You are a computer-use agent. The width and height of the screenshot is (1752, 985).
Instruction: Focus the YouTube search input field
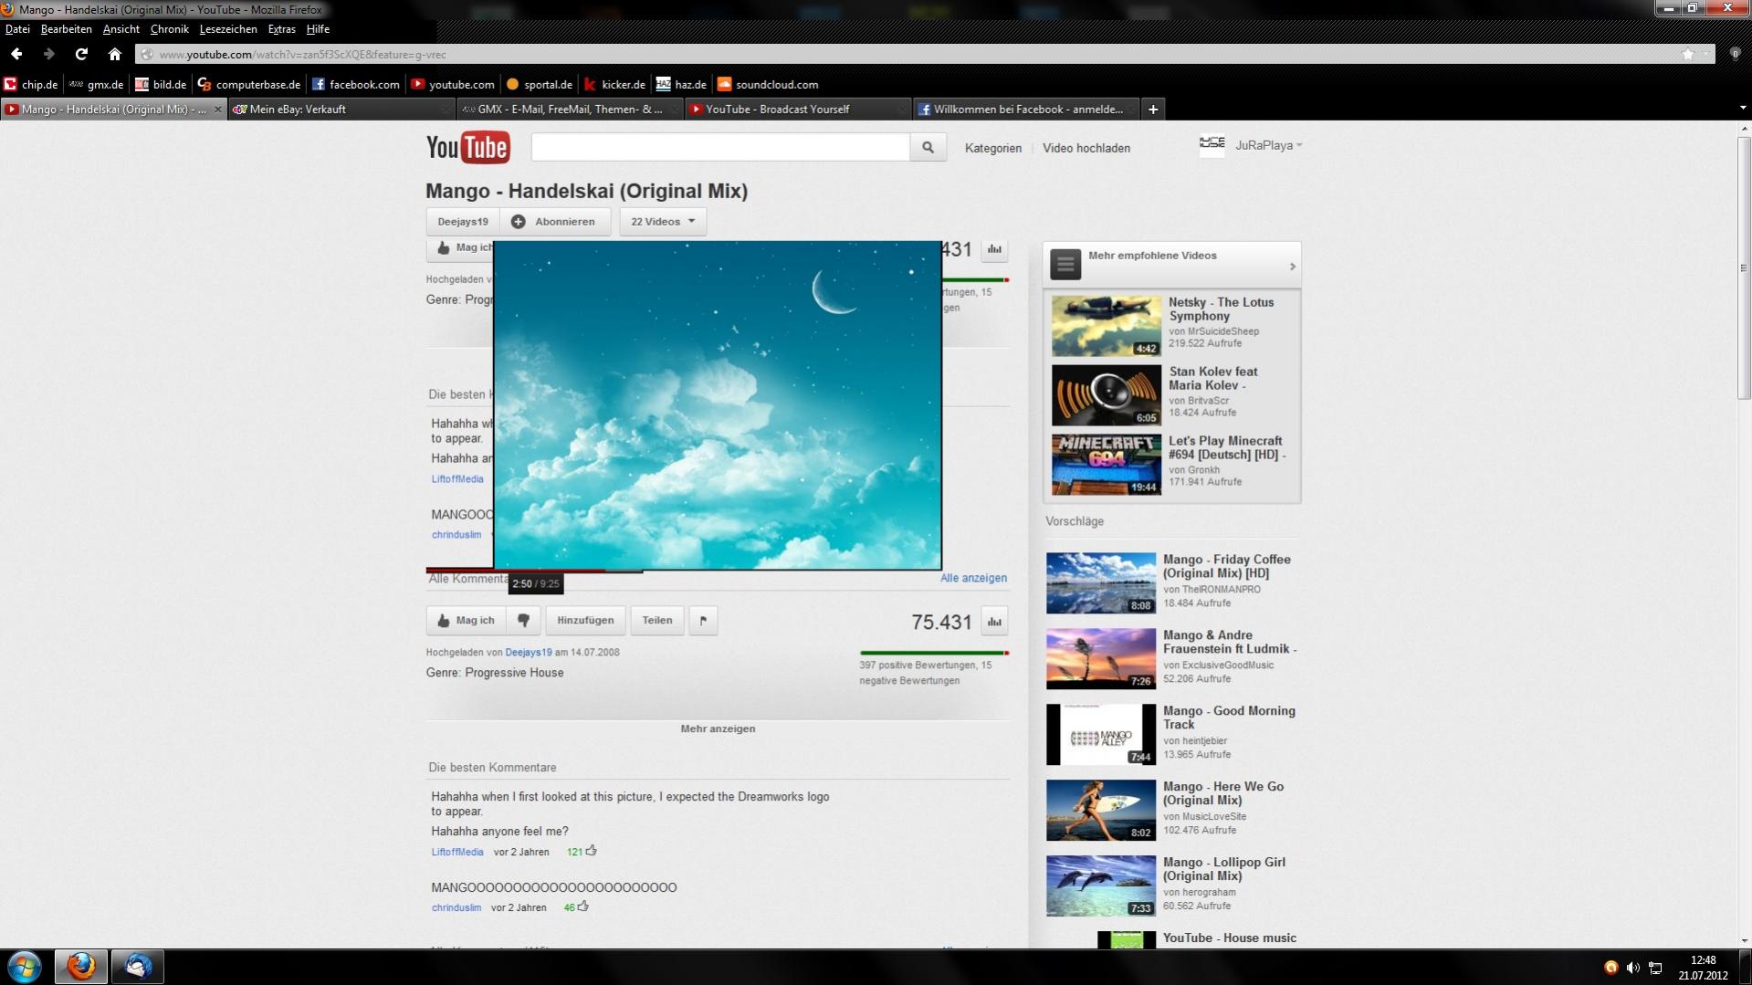pyautogui.click(x=720, y=147)
